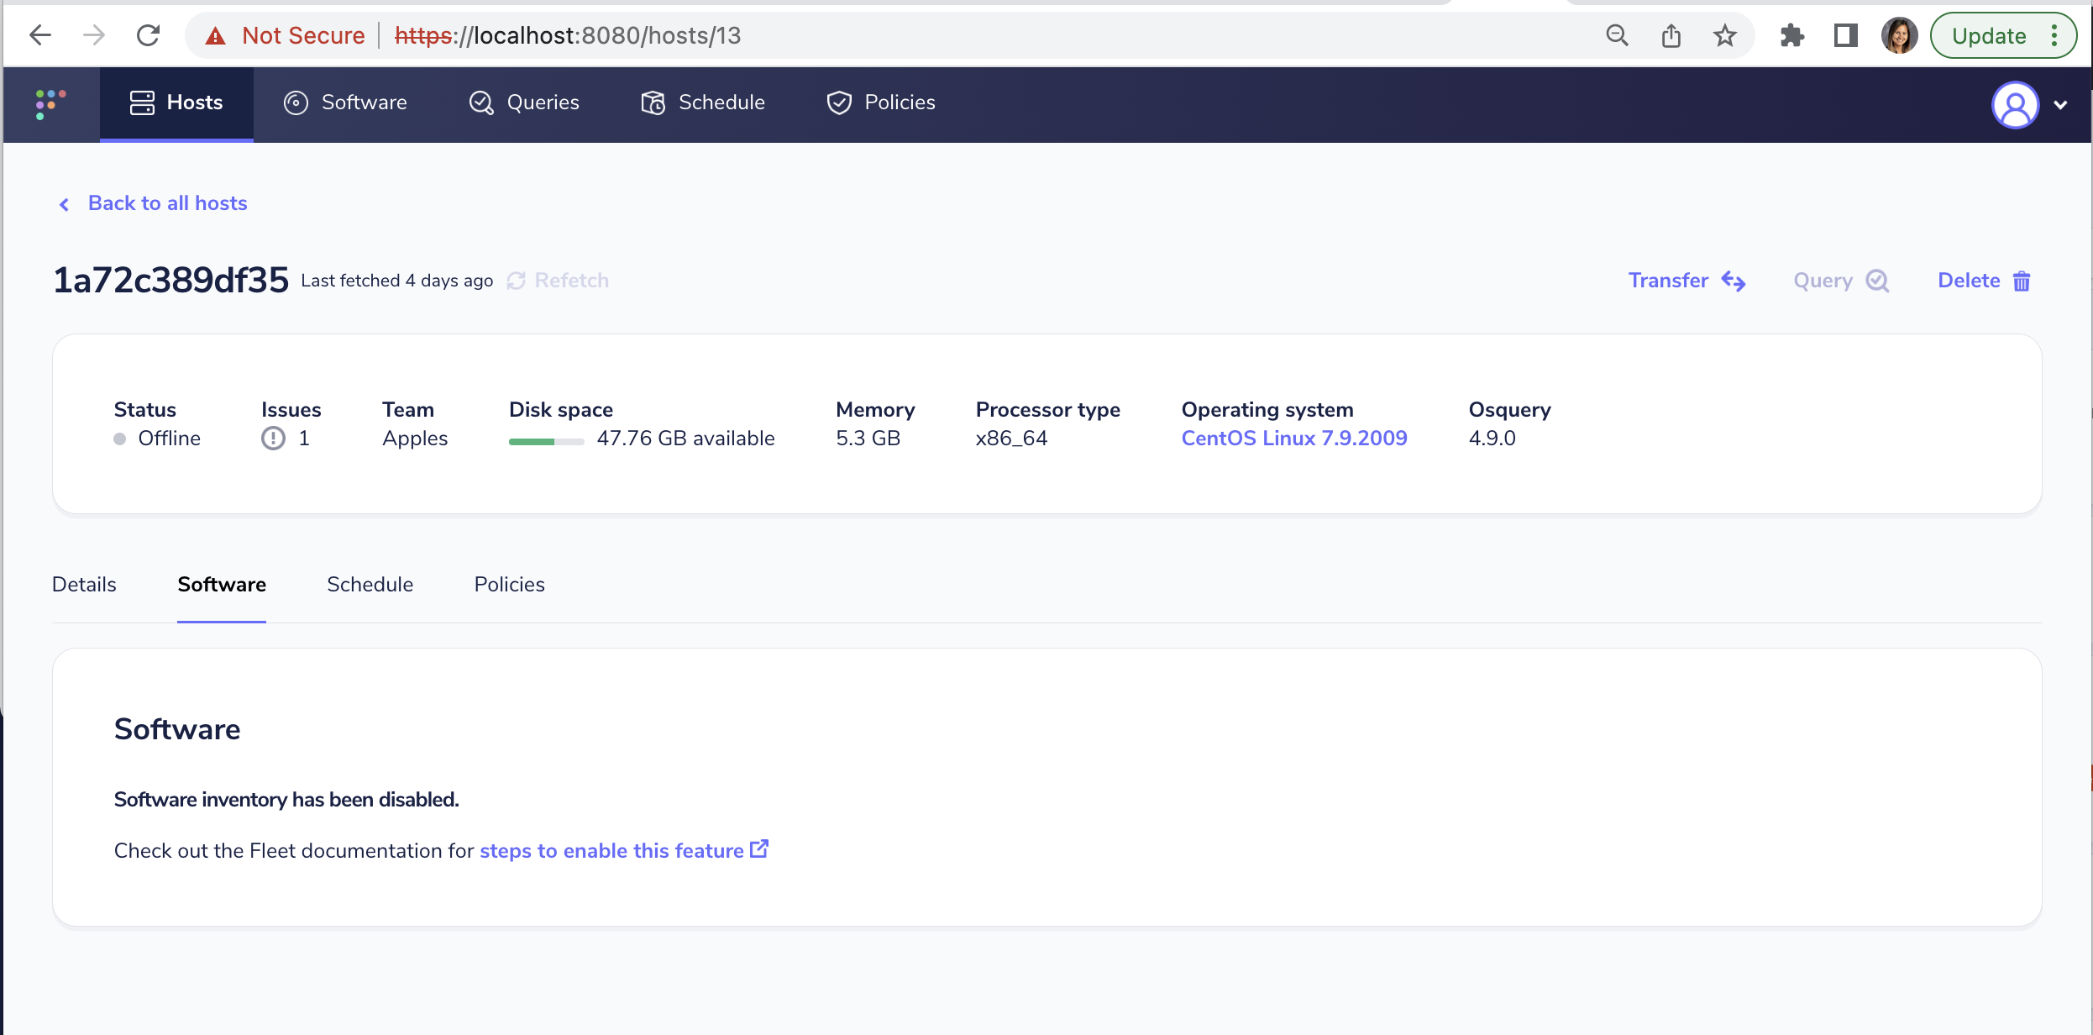Switch to the host Policies tab
The height and width of the screenshot is (1035, 2093).
click(x=509, y=585)
